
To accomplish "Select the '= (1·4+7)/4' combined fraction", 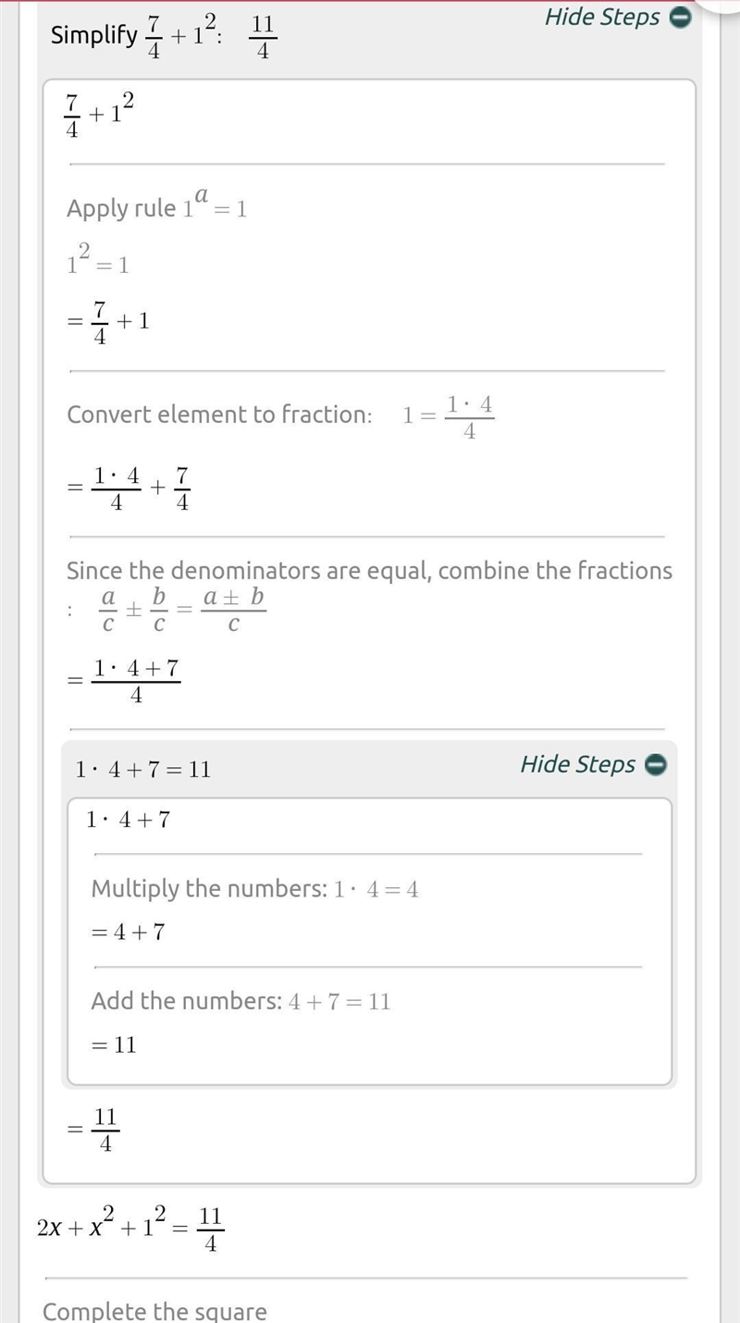I will coord(124,683).
